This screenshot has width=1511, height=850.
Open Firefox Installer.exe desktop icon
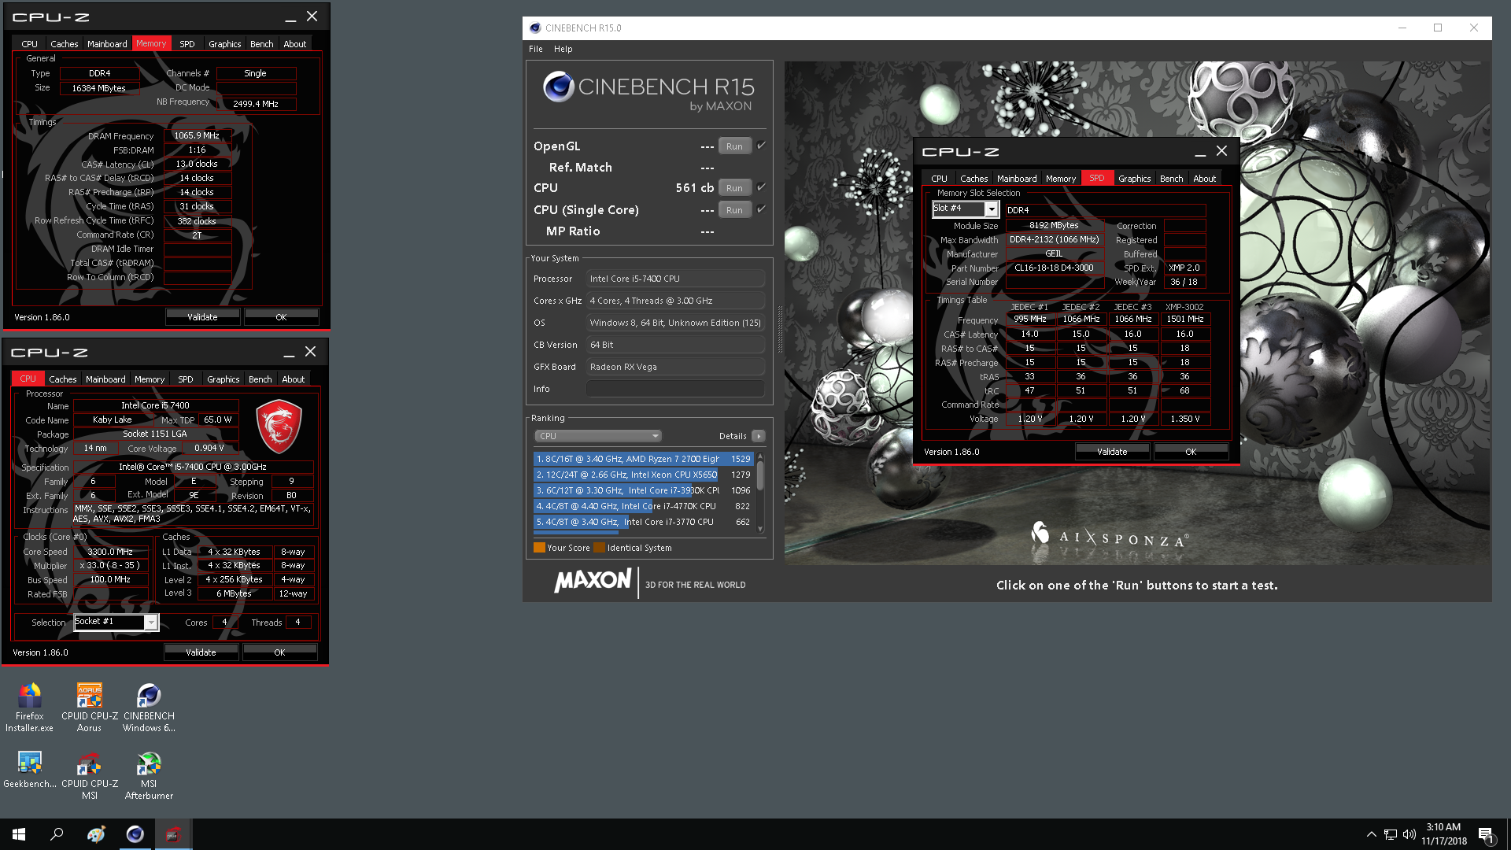click(x=30, y=707)
